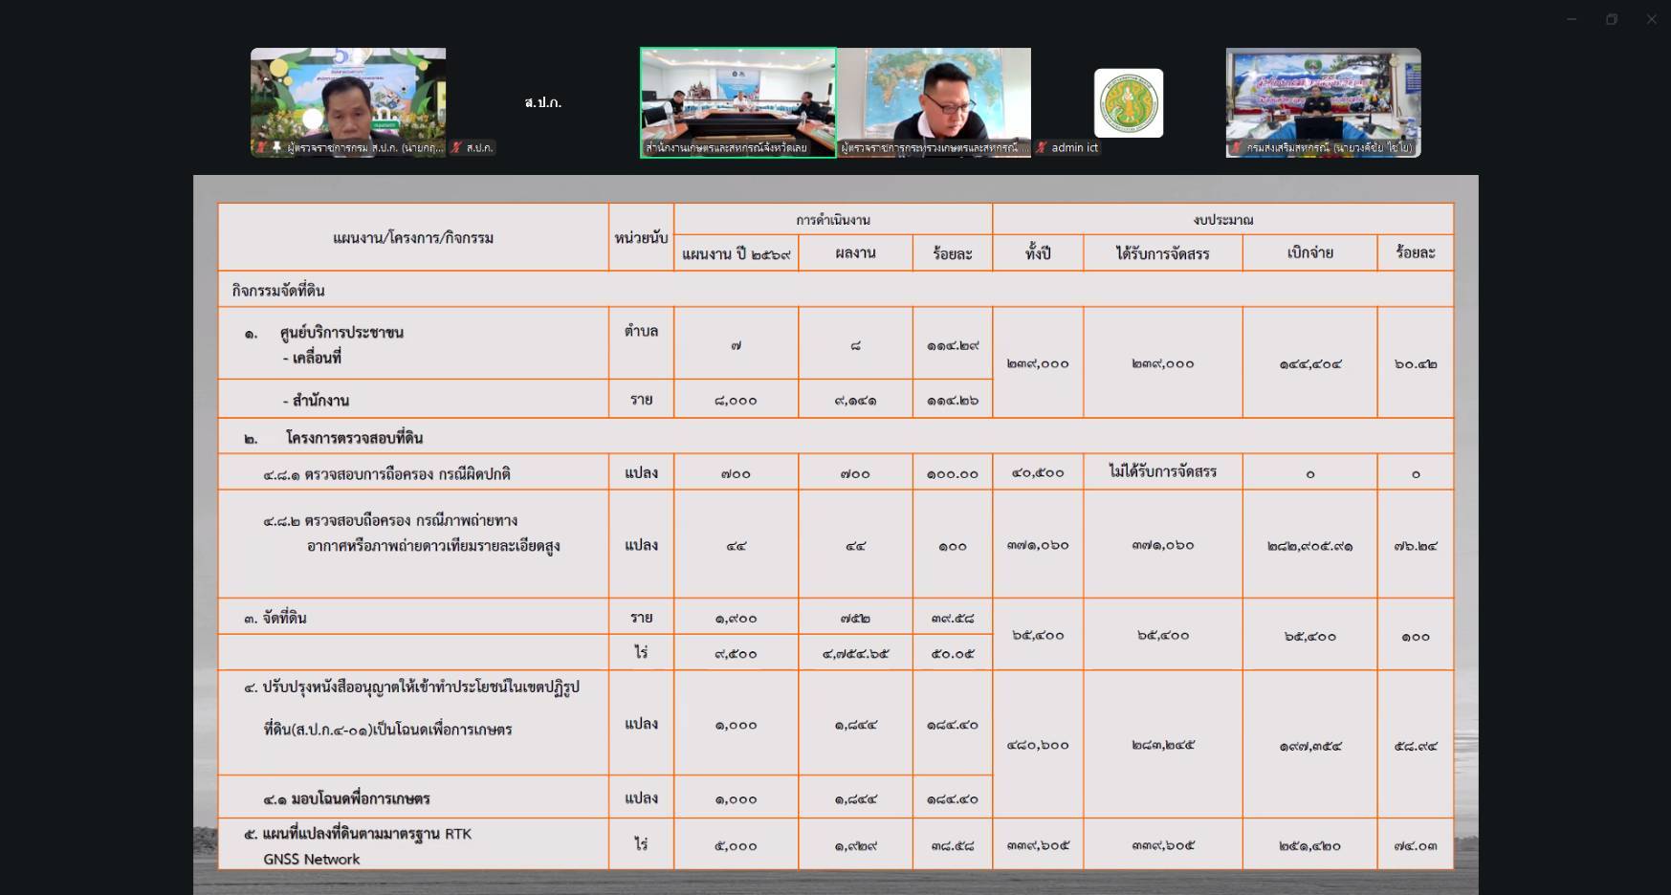Click the - สำนักงาน row label
This screenshot has width=1671, height=895.
click(x=316, y=400)
